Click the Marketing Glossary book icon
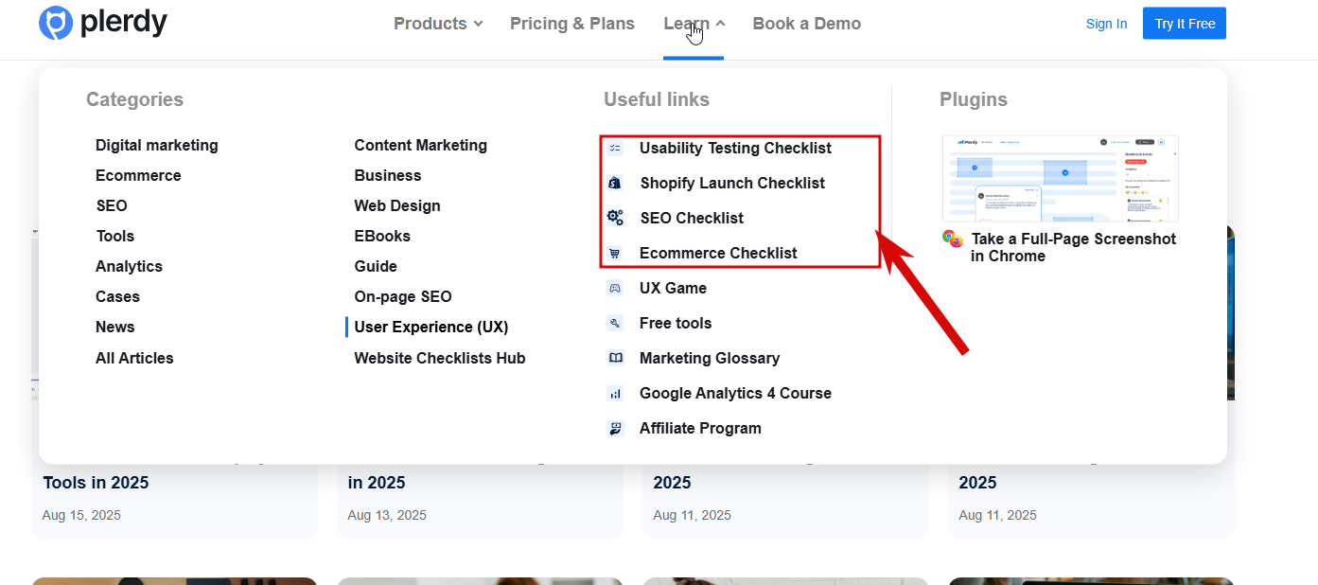 point(615,358)
